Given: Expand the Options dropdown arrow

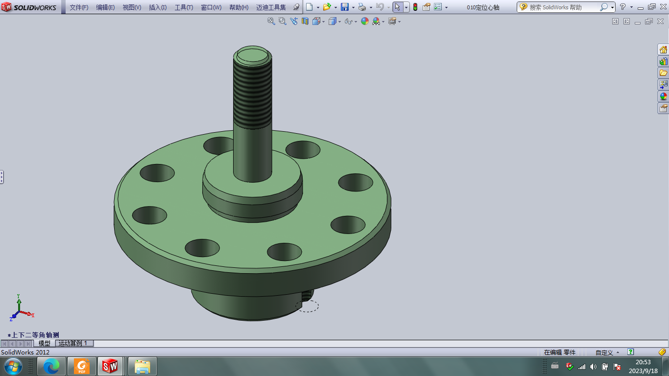Looking at the screenshot, I should 446,7.
